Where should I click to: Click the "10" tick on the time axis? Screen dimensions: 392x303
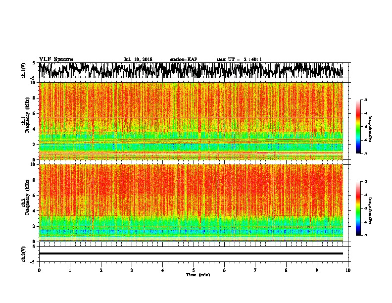coord(348,270)
